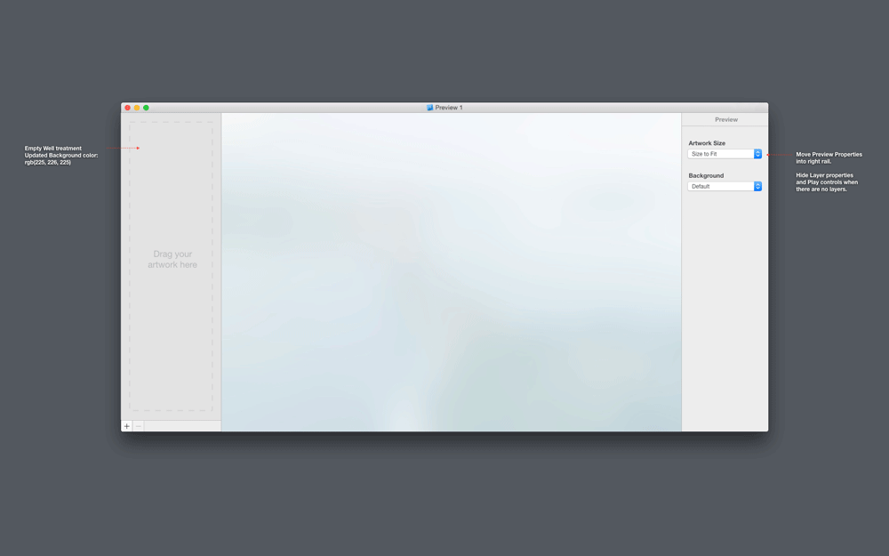The width and height of the screenshot is (889, 556).
Task: Close the Preview 1 window
Action: point(127,108)
